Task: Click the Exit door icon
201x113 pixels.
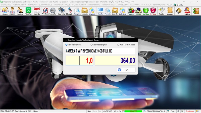Action: click(x=196, y=11)
